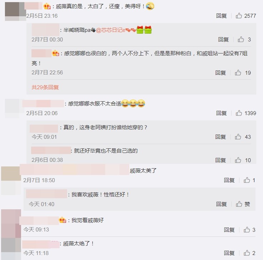Open the avatar of the first commenter
The image size is (263, 260).
coord(15,11)
